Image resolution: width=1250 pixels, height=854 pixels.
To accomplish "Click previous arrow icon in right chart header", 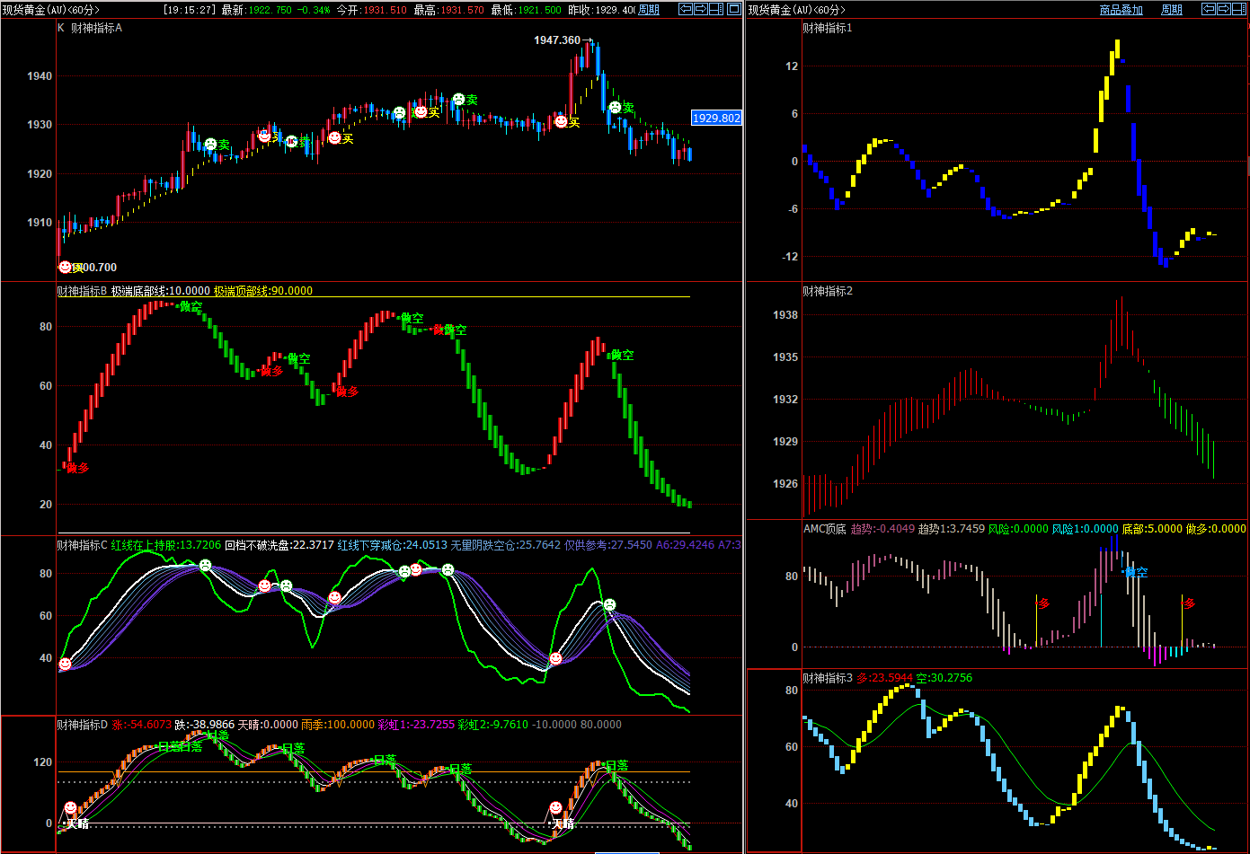I will pos(1209,9).
